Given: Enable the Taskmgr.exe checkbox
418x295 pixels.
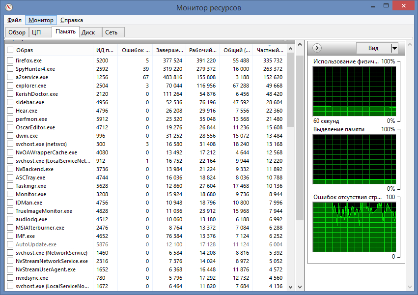Looking at the screenshot, I should point(10,186).
